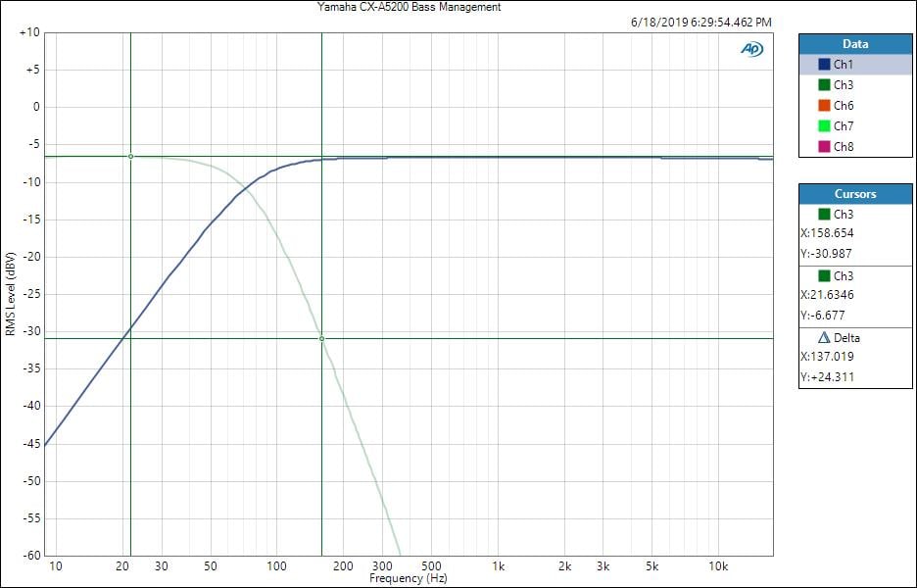Screen dimensions: 917x588
Task: Click the Delta triangle icon in Cursors
Action: click(x=824, y=337)
